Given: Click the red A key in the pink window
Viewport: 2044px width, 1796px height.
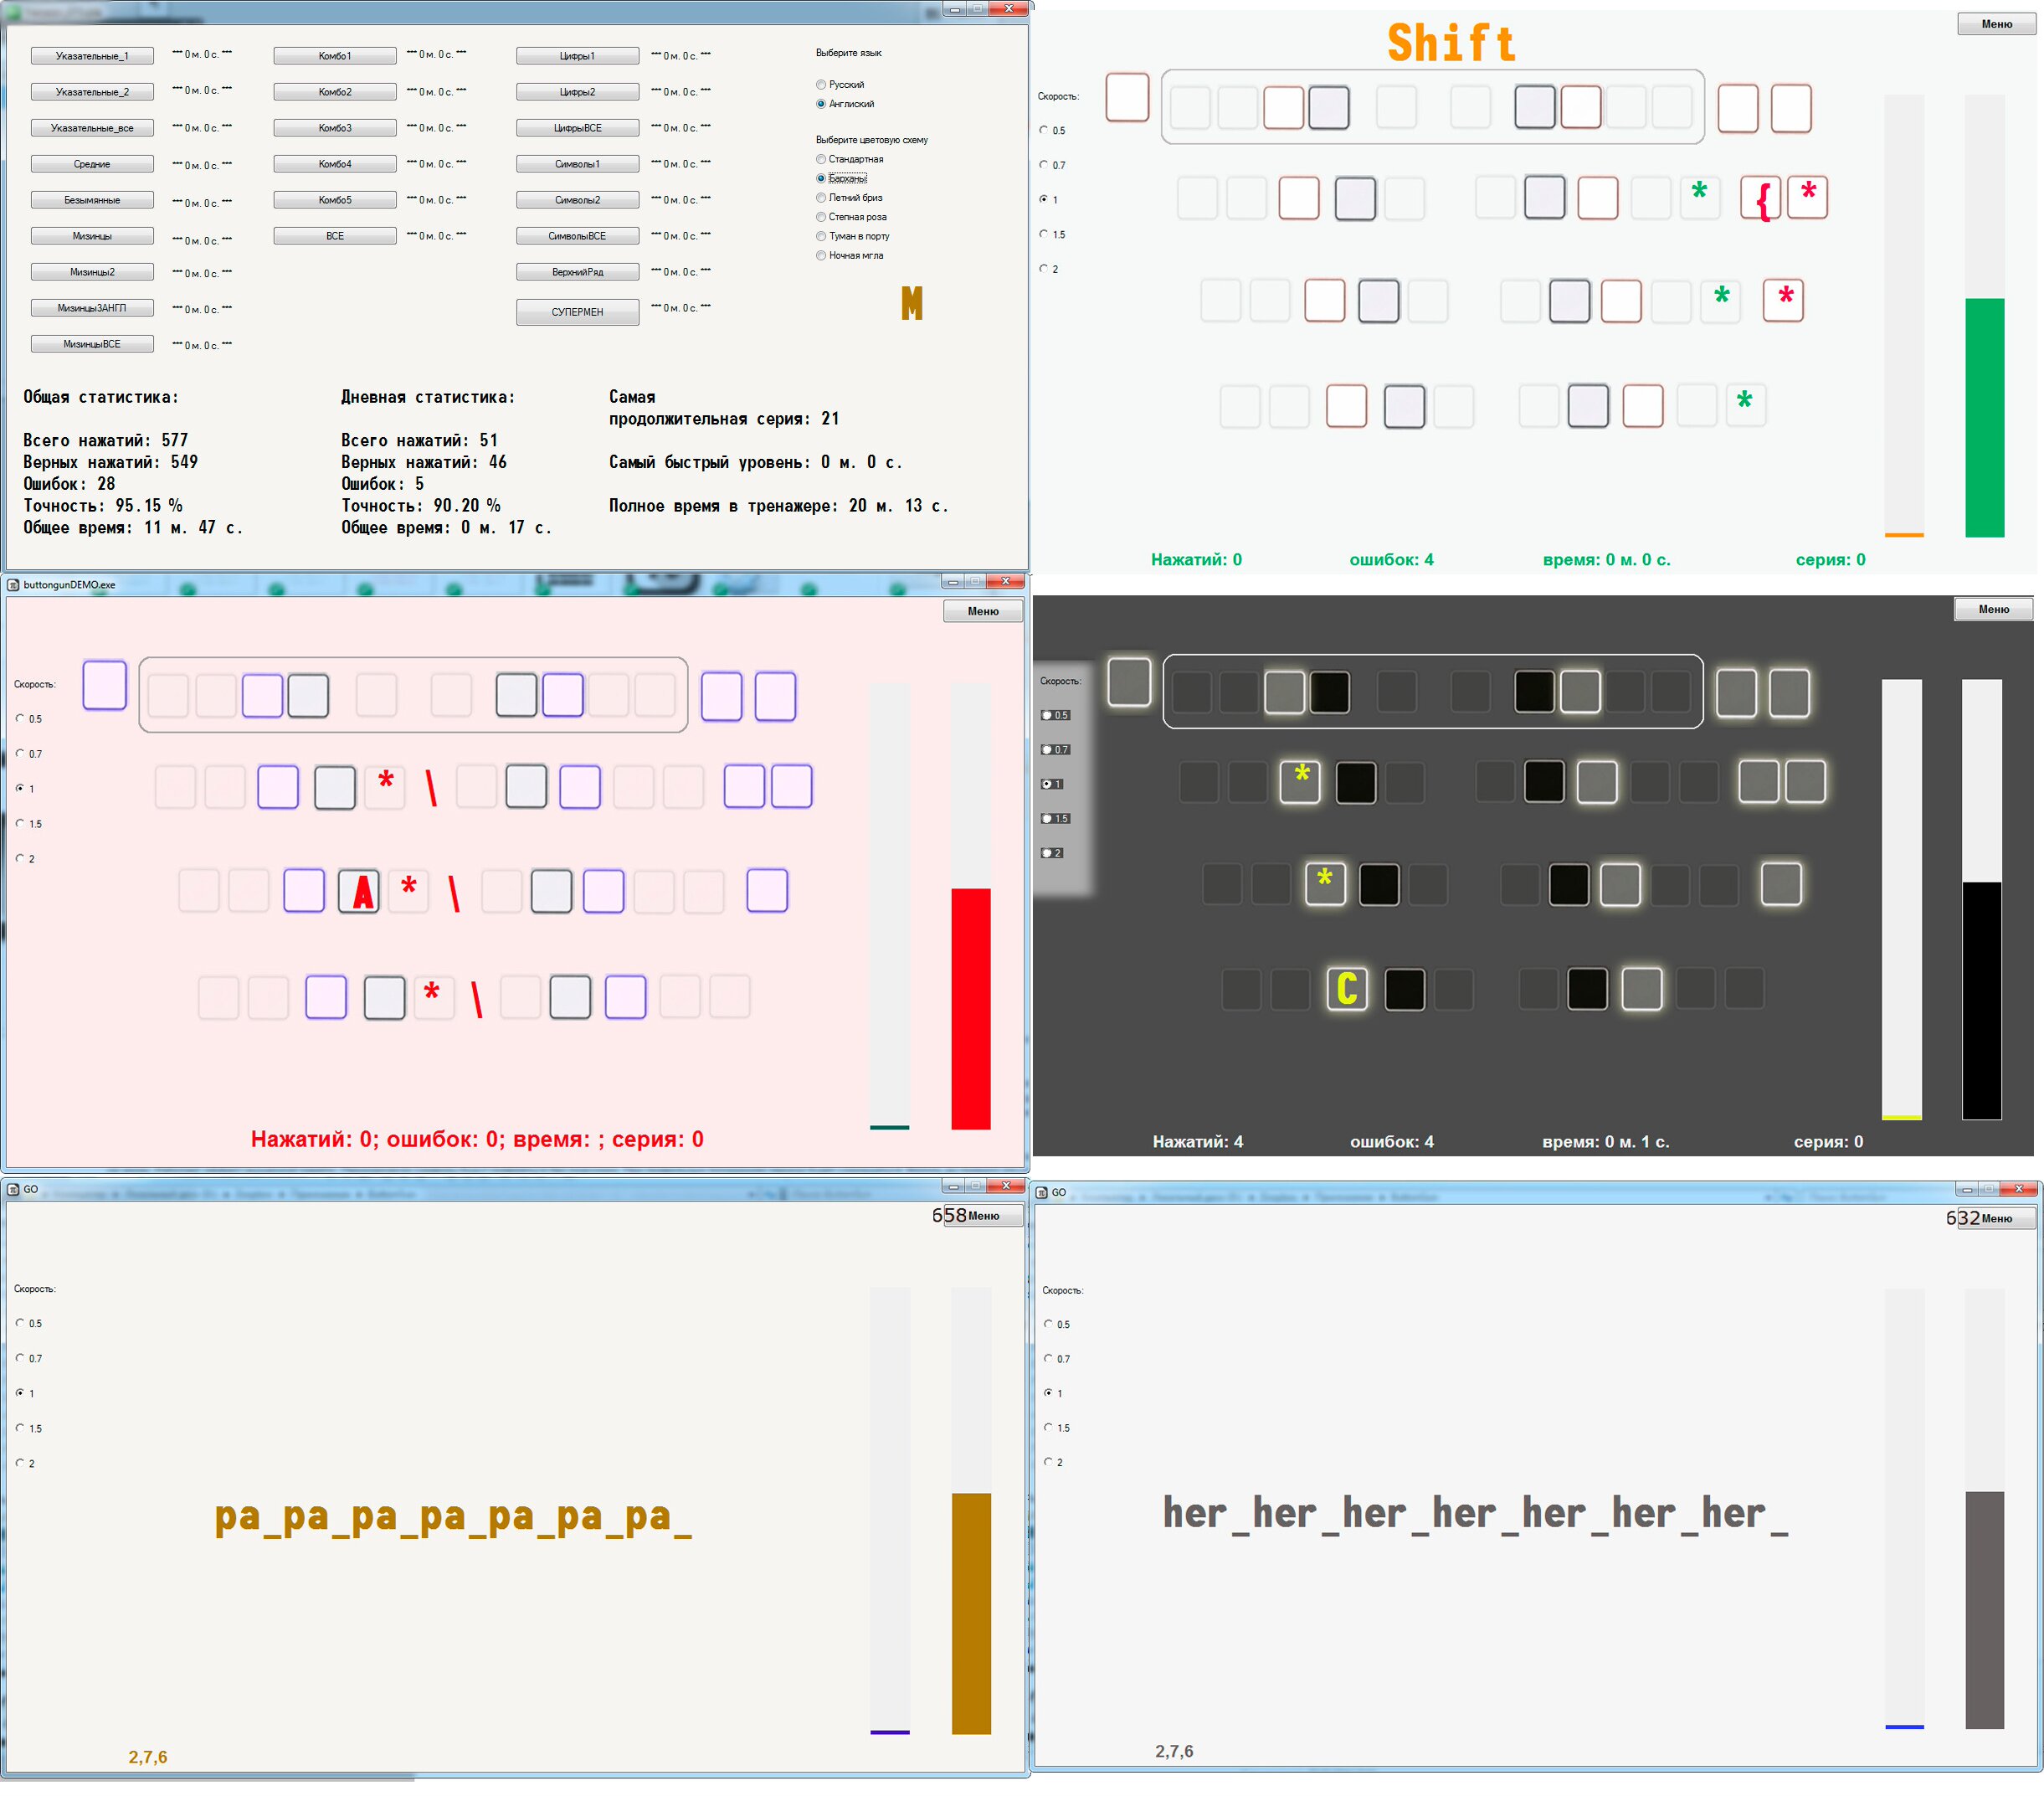Looking at the screenshot, I should click(359, 891).
